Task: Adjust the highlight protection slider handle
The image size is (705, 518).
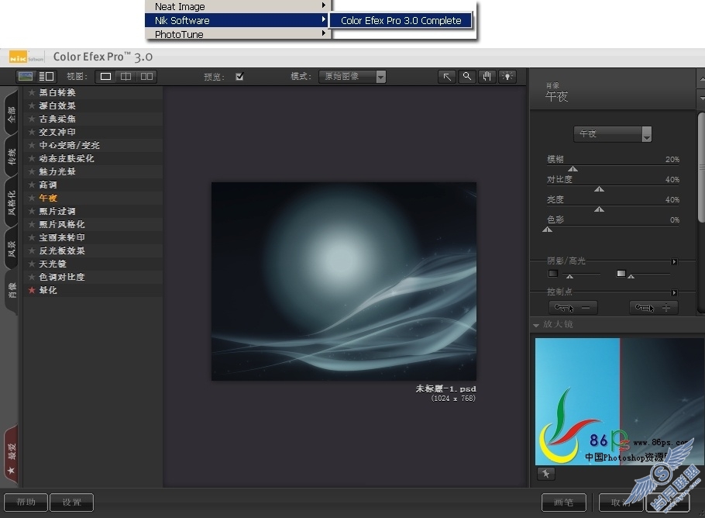Action: tap(631, 276)
